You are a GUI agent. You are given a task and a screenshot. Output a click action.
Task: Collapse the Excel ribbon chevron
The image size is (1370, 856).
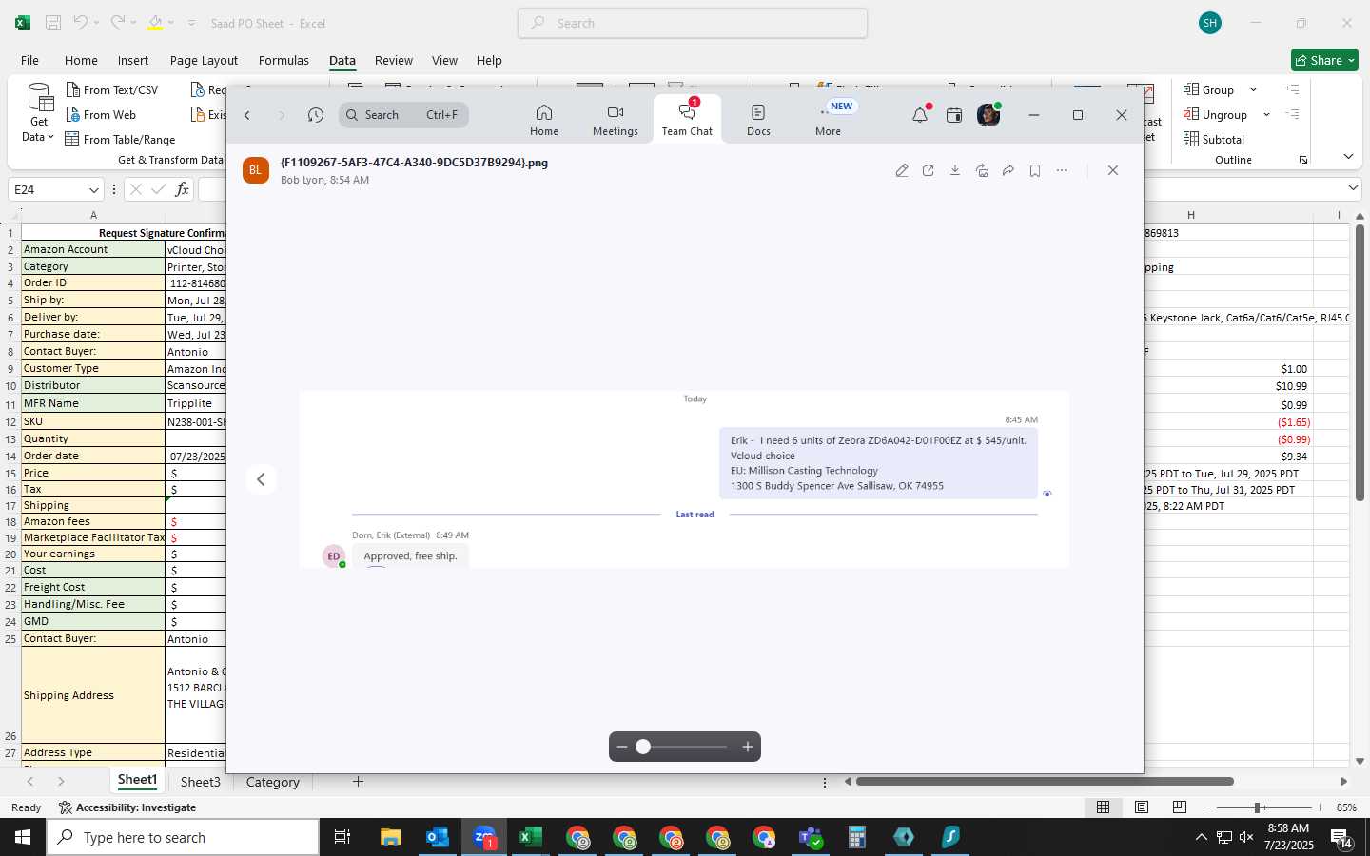tap(1348, 156)
